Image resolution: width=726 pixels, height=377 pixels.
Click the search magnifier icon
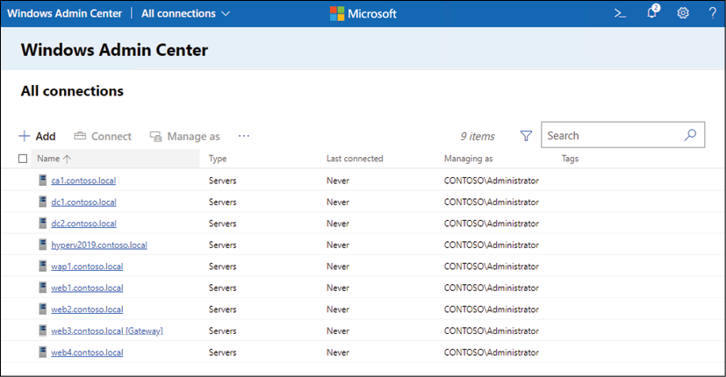point(690,135)
